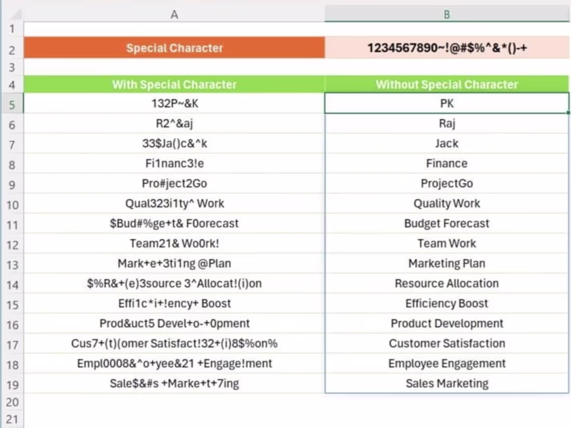The width and height of the screenshot is (571, 428).
Task: Select the Quality Work cell
Action: [447, 203]
